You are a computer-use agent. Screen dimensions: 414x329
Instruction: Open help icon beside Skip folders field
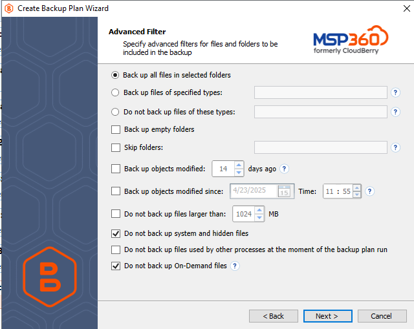click(395, 147)
